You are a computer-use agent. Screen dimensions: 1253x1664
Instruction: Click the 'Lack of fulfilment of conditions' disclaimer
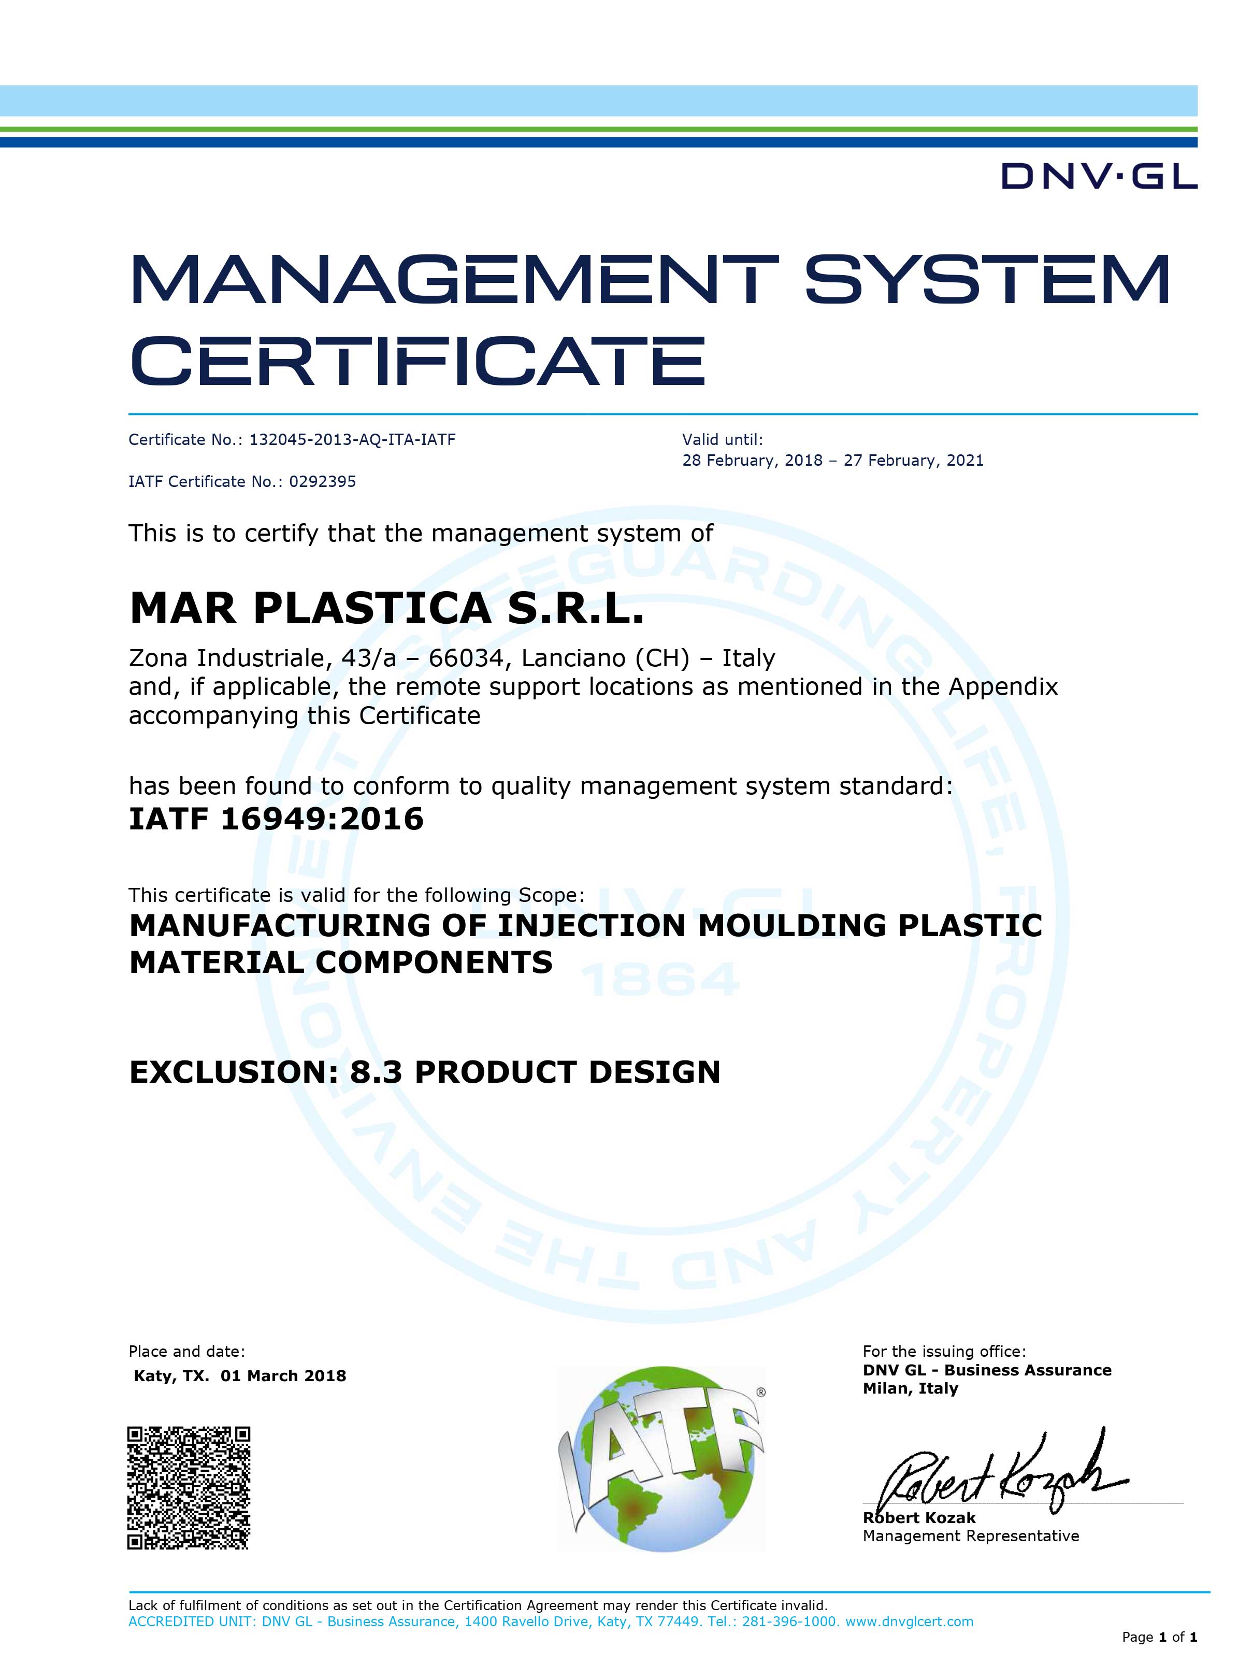(478, 1605)
